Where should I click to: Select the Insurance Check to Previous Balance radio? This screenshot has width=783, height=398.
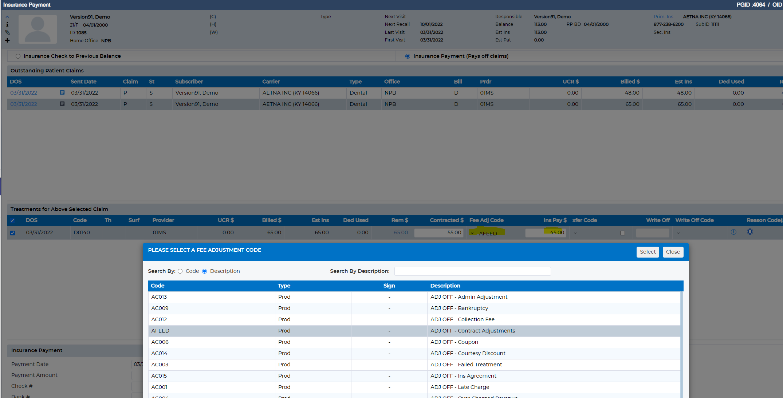click(x=18, y=56)
